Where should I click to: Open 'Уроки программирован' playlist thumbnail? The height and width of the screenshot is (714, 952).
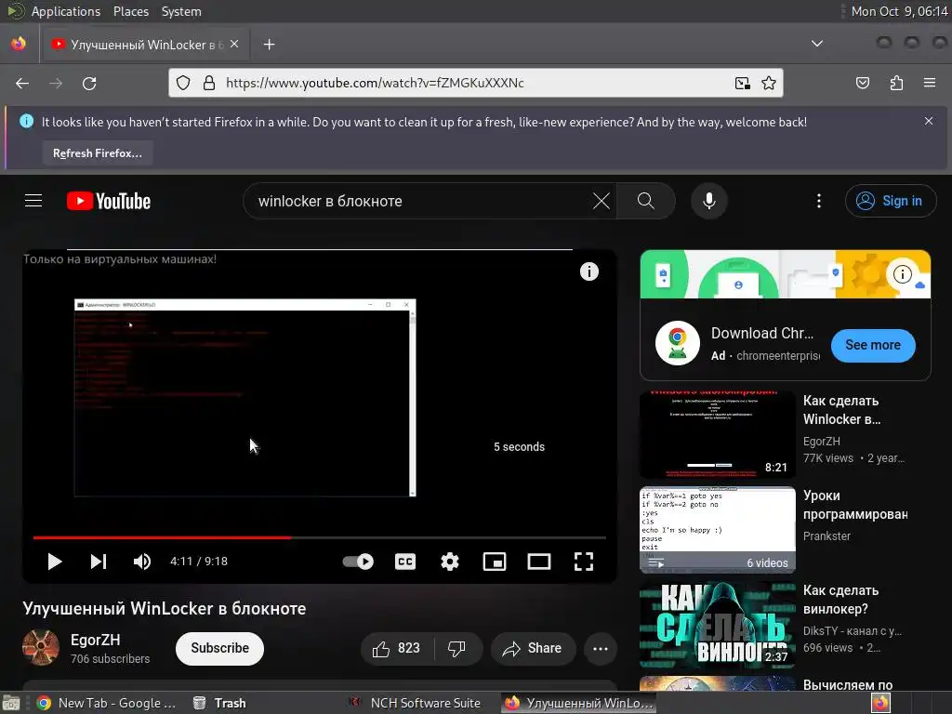(x=718, y=529)
